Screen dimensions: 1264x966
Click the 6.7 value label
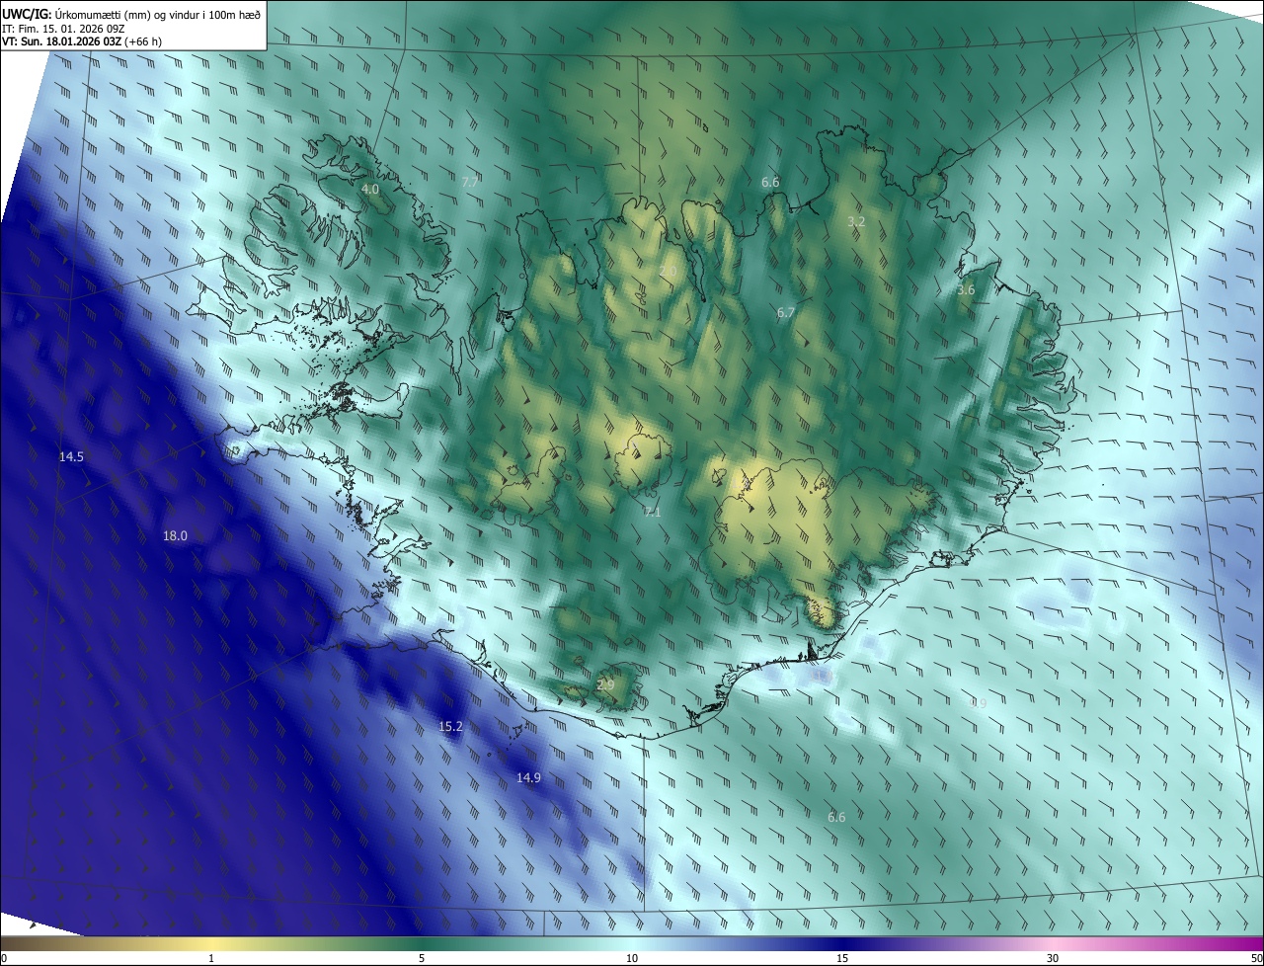pos(786,312)
